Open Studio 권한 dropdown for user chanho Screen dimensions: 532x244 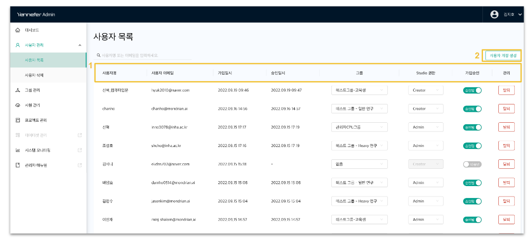426,108
